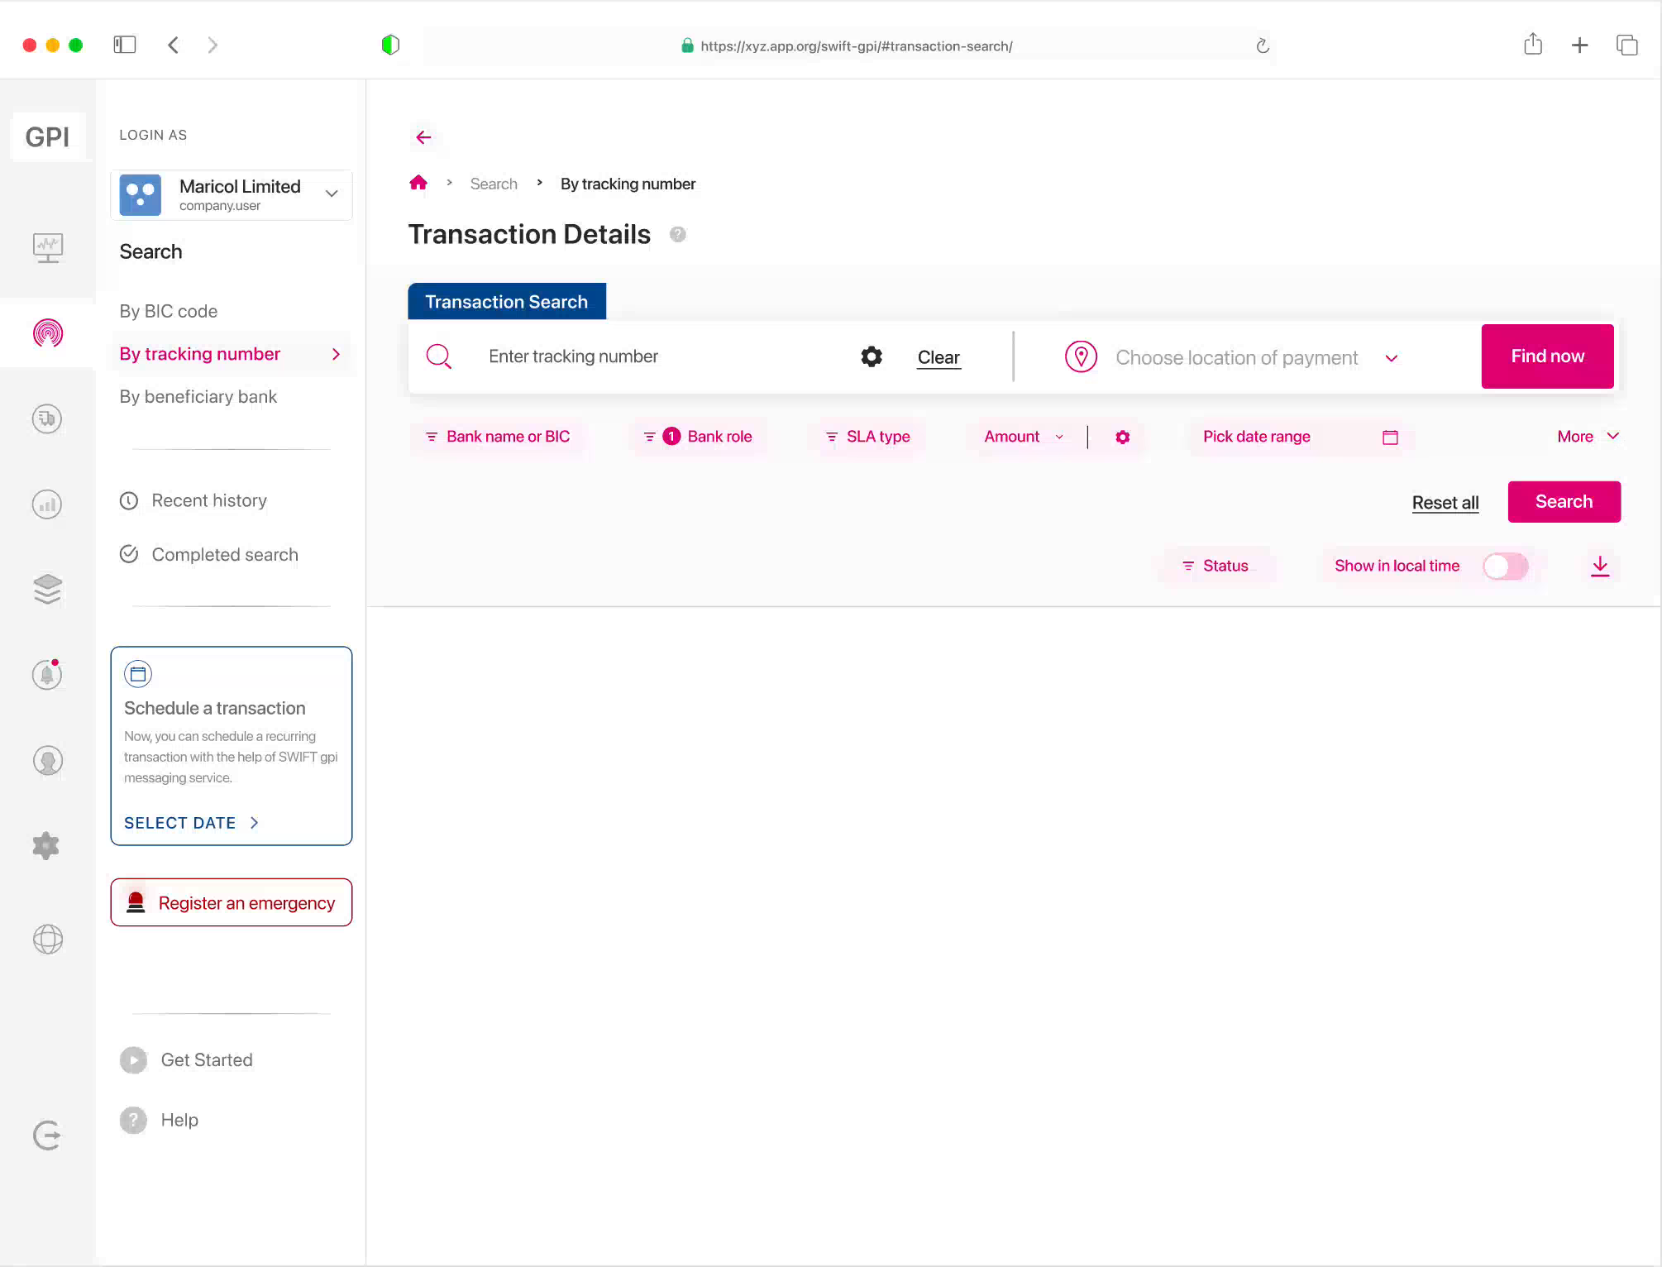Open settings gear icon in sidebar

45,845
